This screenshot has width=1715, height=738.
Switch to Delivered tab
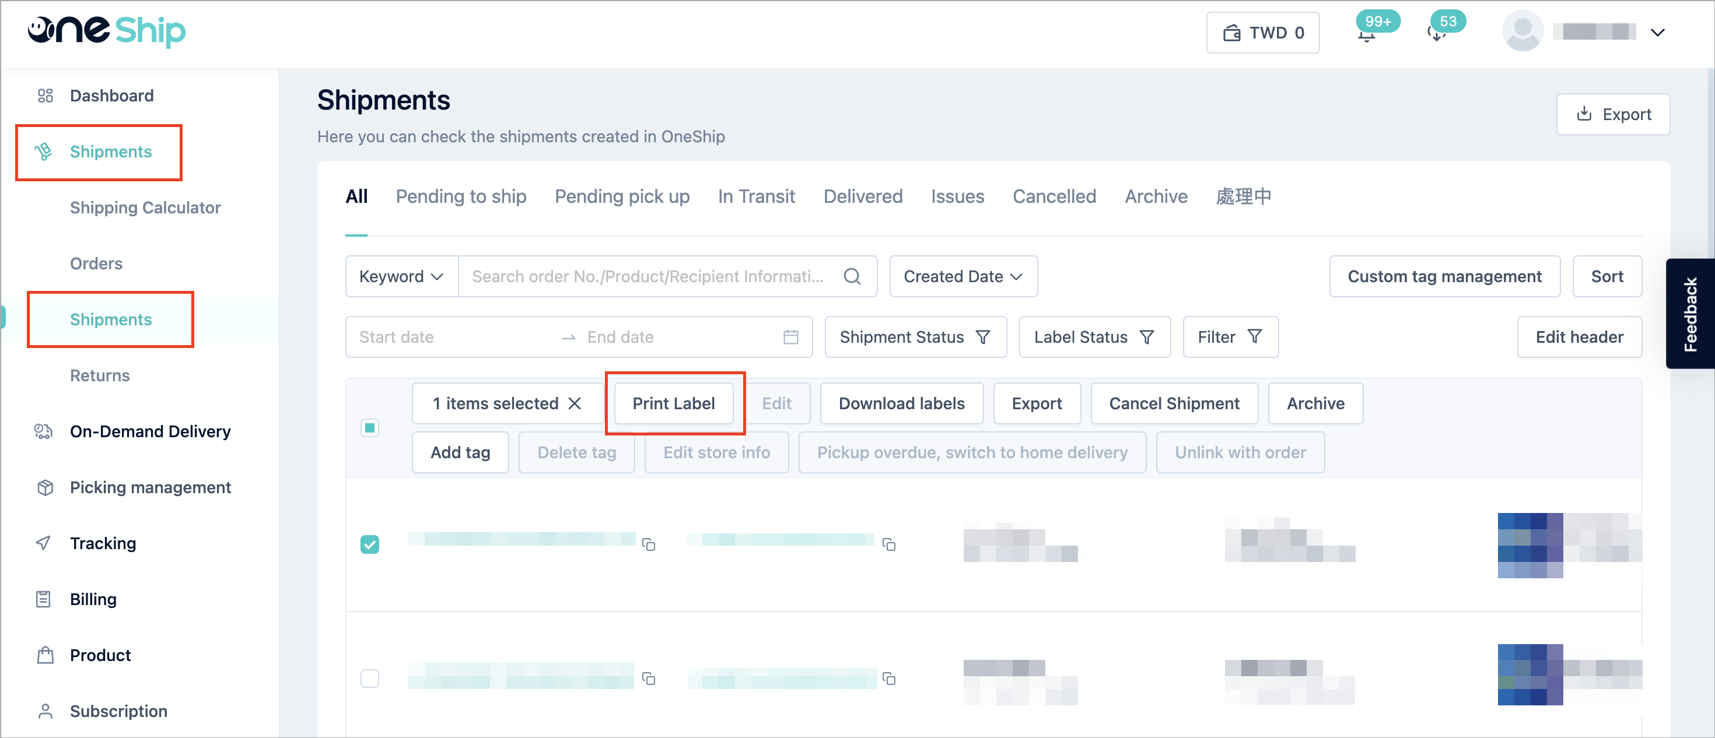[863, 196]
